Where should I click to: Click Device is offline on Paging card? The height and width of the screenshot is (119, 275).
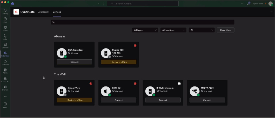click(x=119, y=62)
